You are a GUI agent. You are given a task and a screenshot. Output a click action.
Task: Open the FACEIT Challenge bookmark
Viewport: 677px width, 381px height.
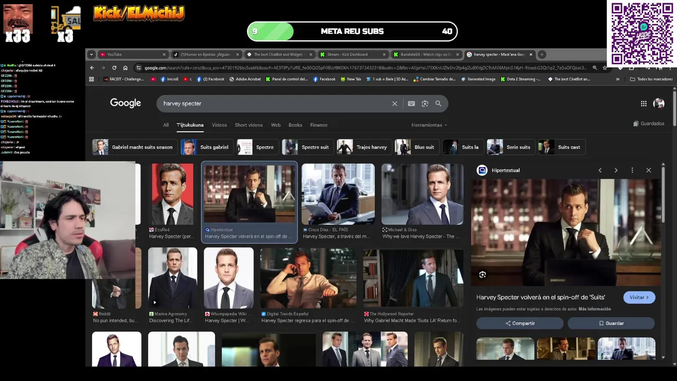[x=123, y=79]
